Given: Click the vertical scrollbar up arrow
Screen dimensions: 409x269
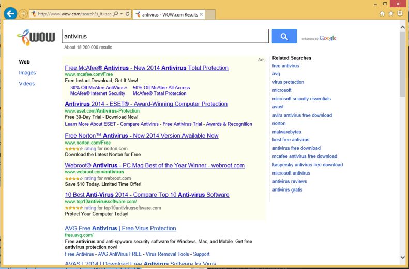Looking at the screenshot, I should point(402,27).
